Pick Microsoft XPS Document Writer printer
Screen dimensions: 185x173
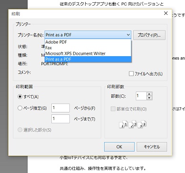point(88,53)
